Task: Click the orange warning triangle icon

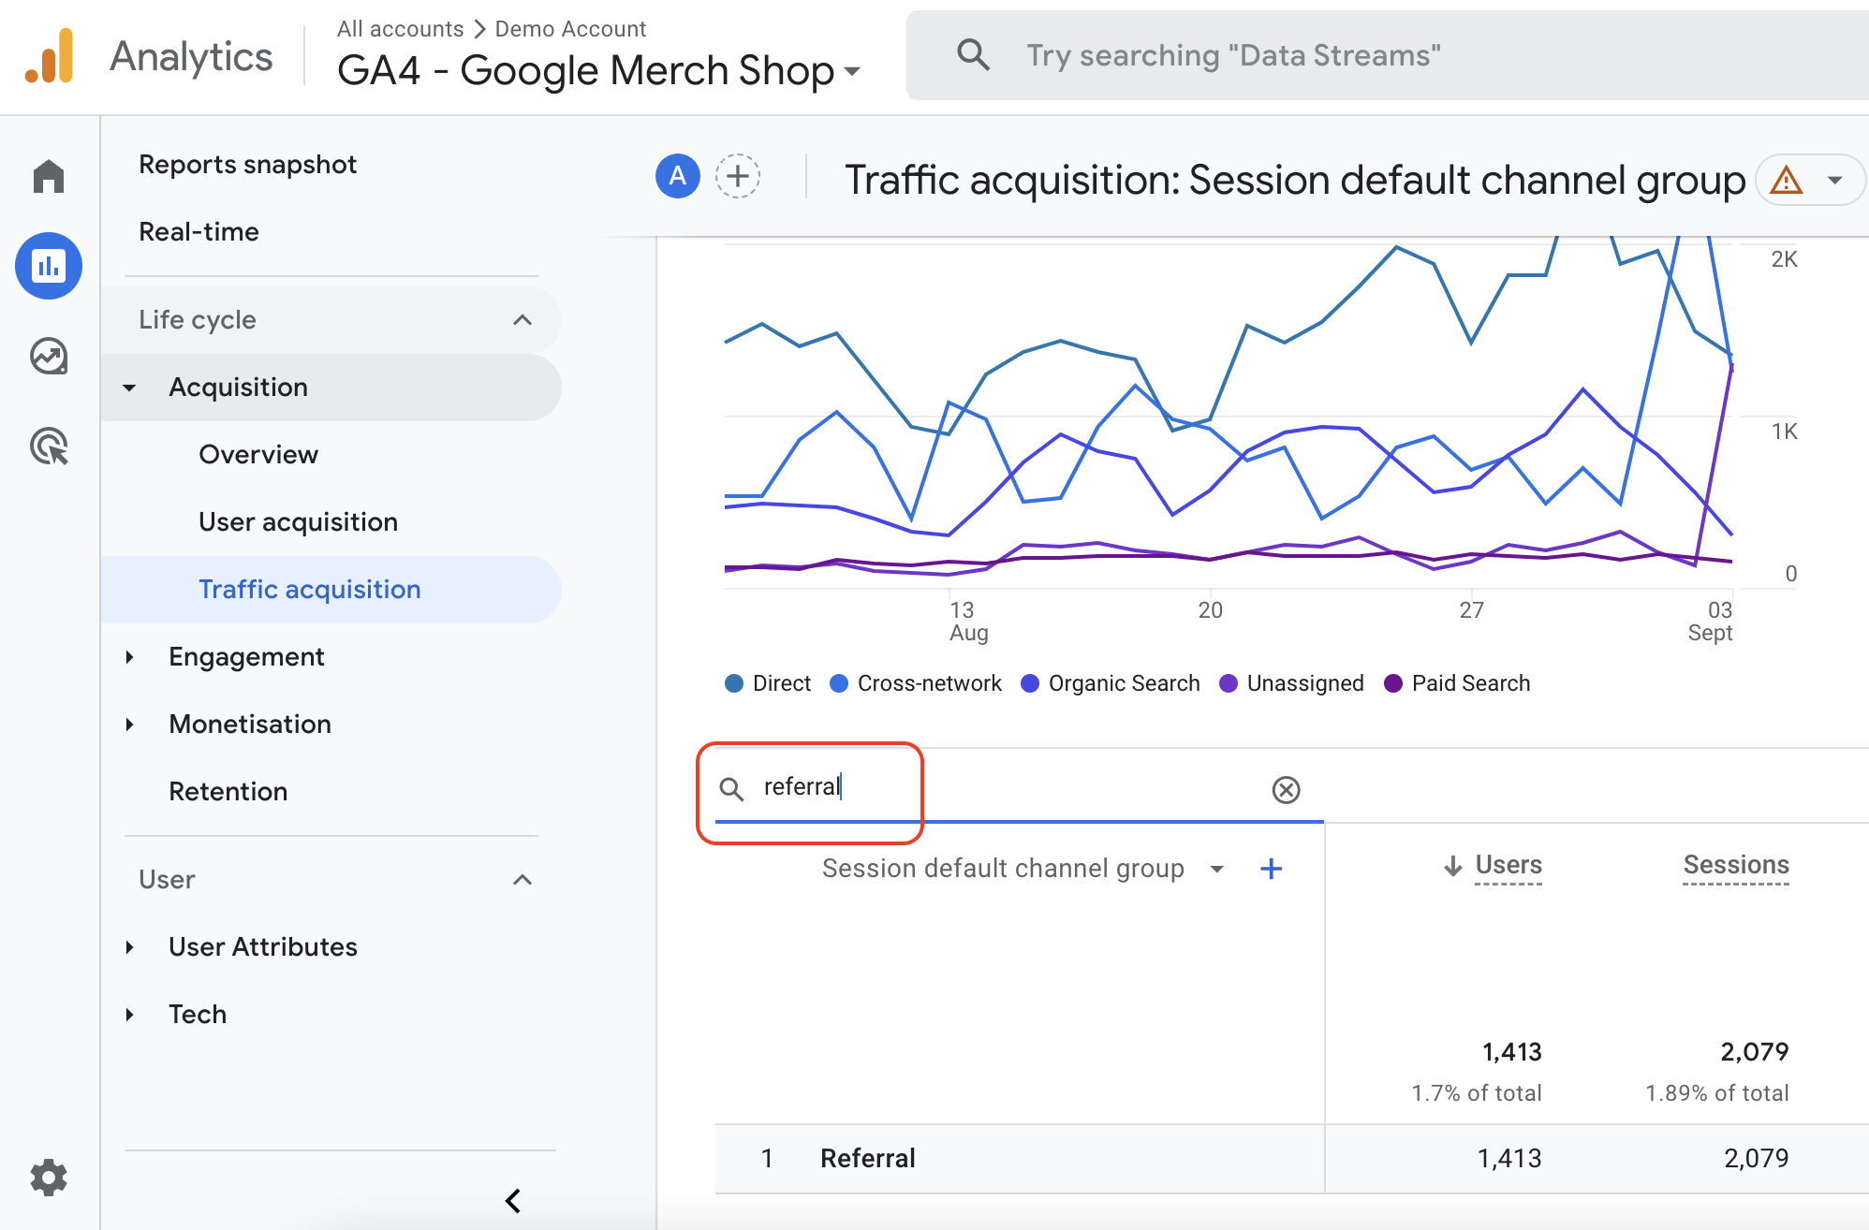Action: click(x=1787, y=179)
